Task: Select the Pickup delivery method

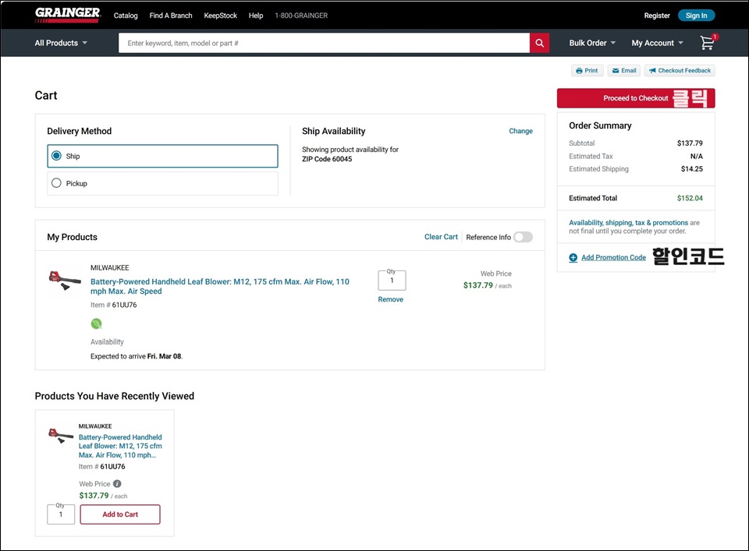Action: pyautogui.click(x=162, y=183)
